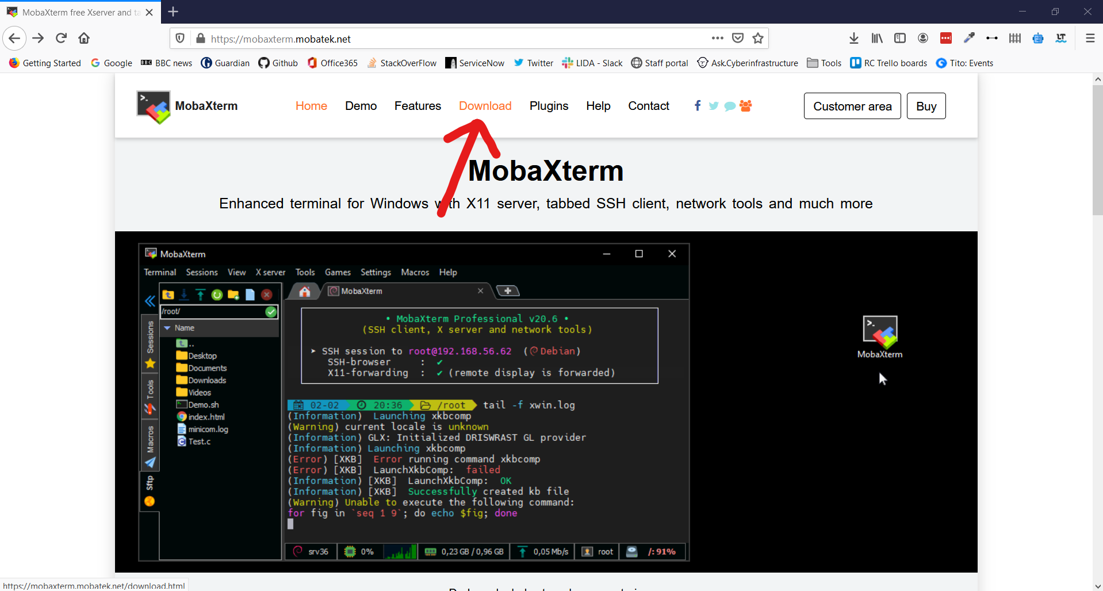
Task: Open the Office365 bookmark
Action: [332, 63]
